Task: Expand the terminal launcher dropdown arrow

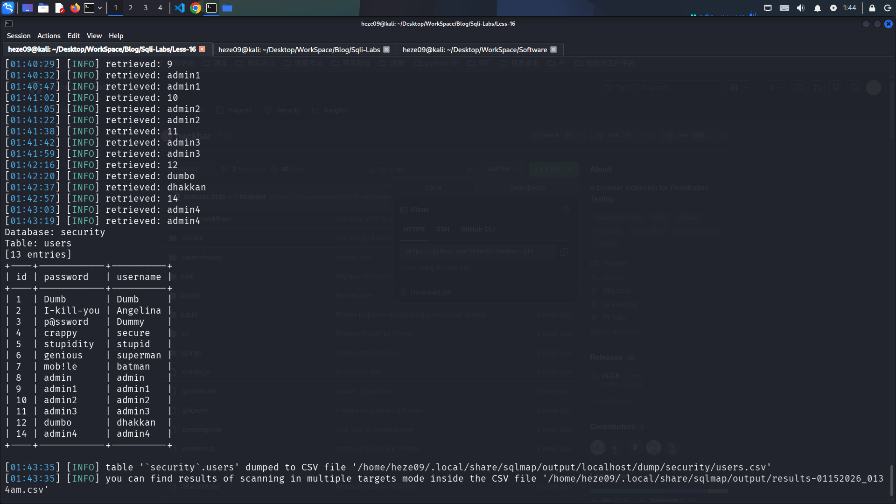Action: 100,8
